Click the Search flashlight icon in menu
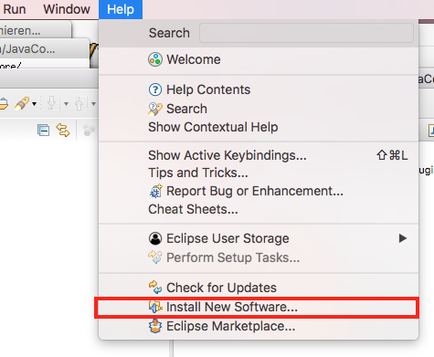The image size is (434, 357). click(155, 109)
